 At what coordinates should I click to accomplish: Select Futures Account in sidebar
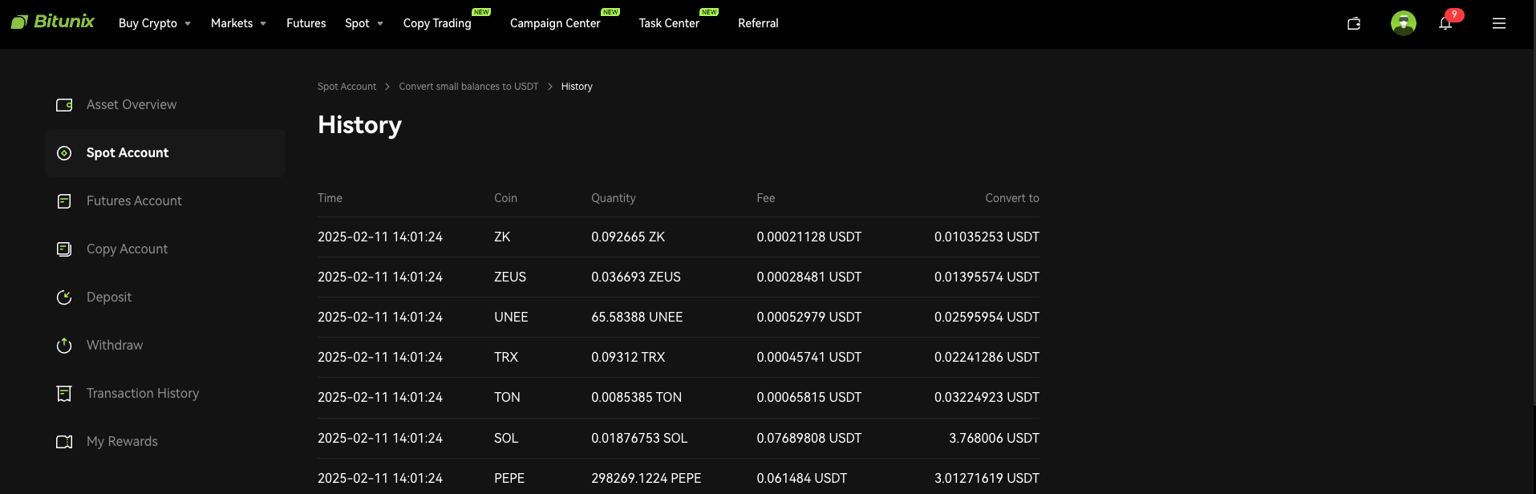tap(134, 201)
